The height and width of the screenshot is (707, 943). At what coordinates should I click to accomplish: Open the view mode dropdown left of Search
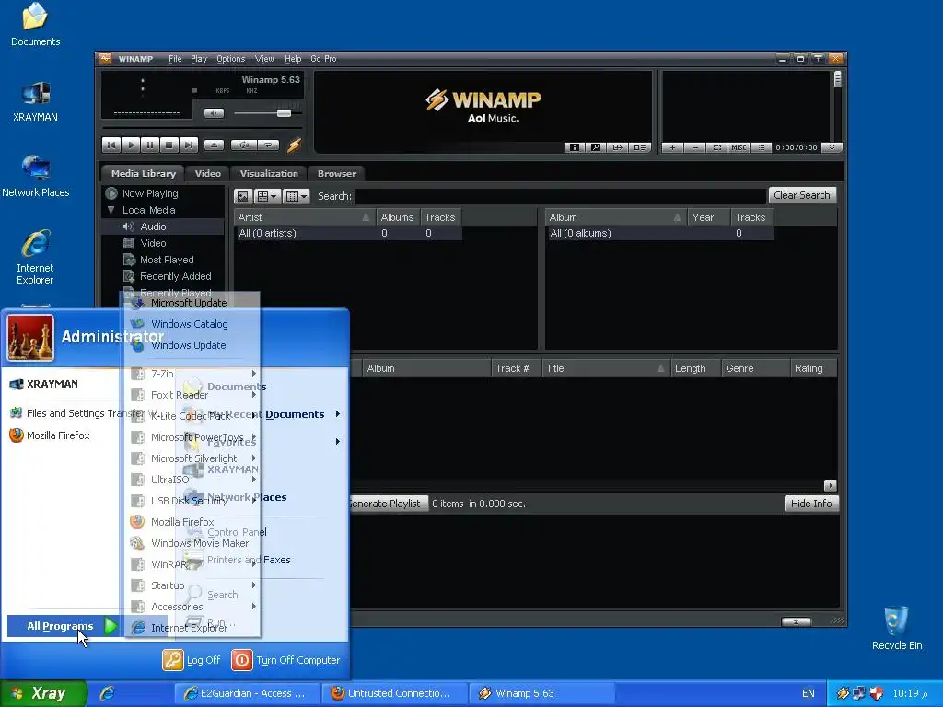[267, 196]
